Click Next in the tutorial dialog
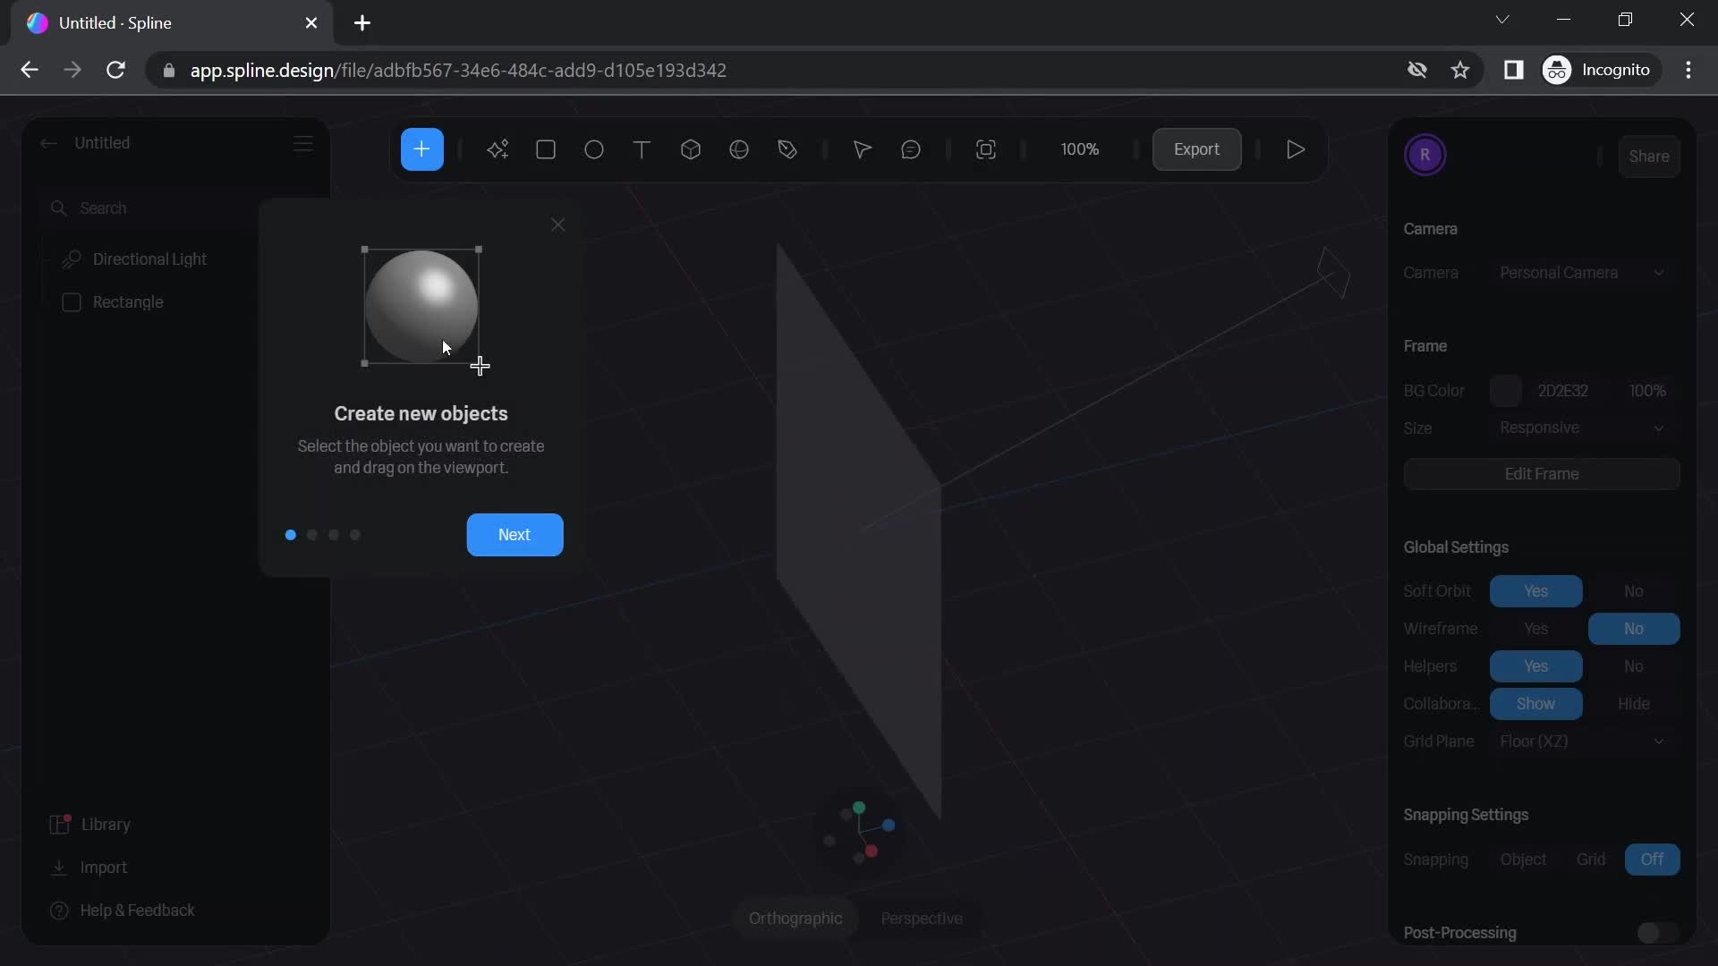Viewport: 1718px width, 966px height. pyautogui.click(x=514, y=534)
